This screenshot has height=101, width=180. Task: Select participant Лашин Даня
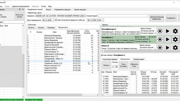point(63,61)
